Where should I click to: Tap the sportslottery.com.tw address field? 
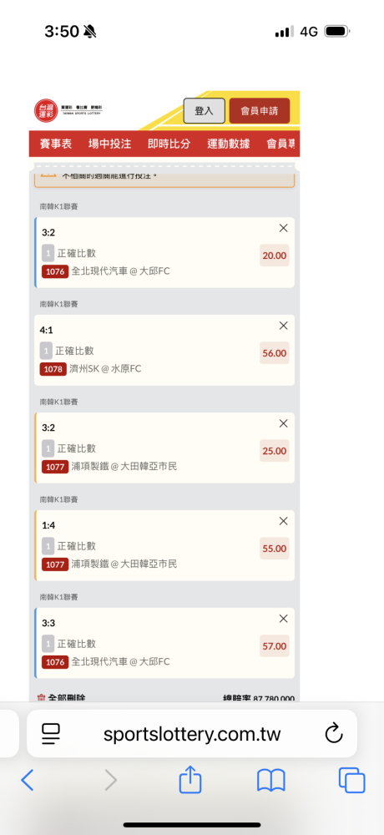[x=192, y=734]
